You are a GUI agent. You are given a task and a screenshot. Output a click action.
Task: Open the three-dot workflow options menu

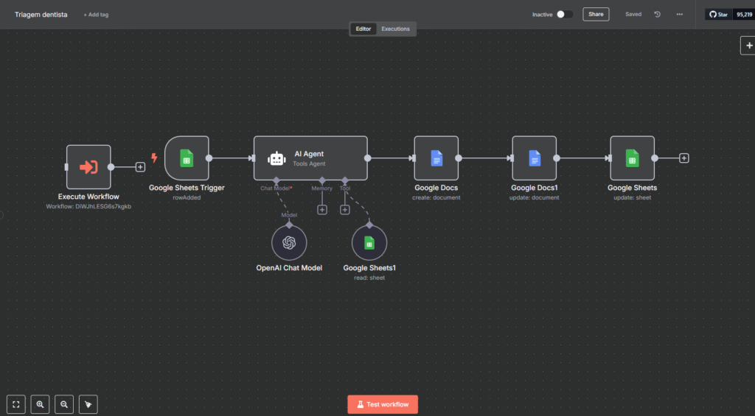pyautogui.click(x=679, y=14)
